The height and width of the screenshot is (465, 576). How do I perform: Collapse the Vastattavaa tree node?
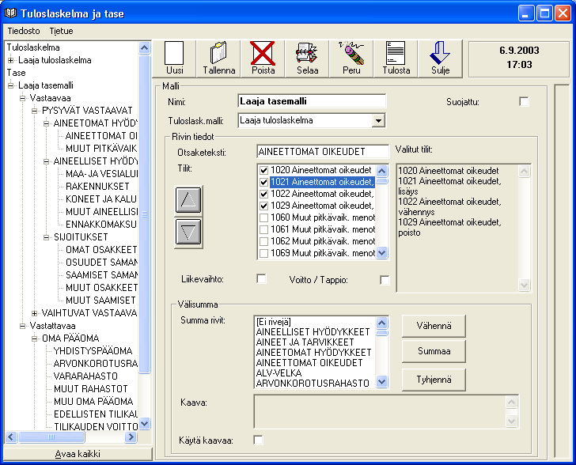(22, 326)
